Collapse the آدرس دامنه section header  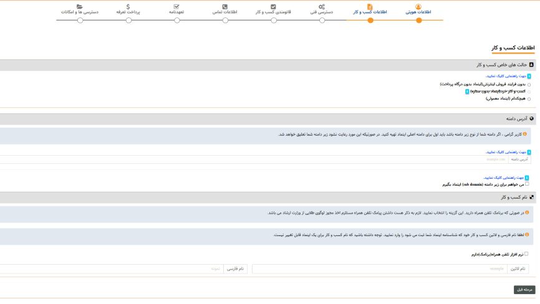click(x=518, y=118)
